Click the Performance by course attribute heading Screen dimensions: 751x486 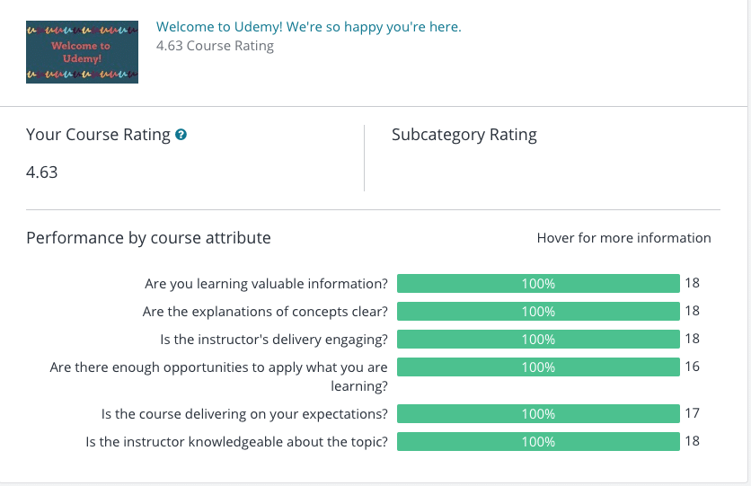tap(148, 238)
